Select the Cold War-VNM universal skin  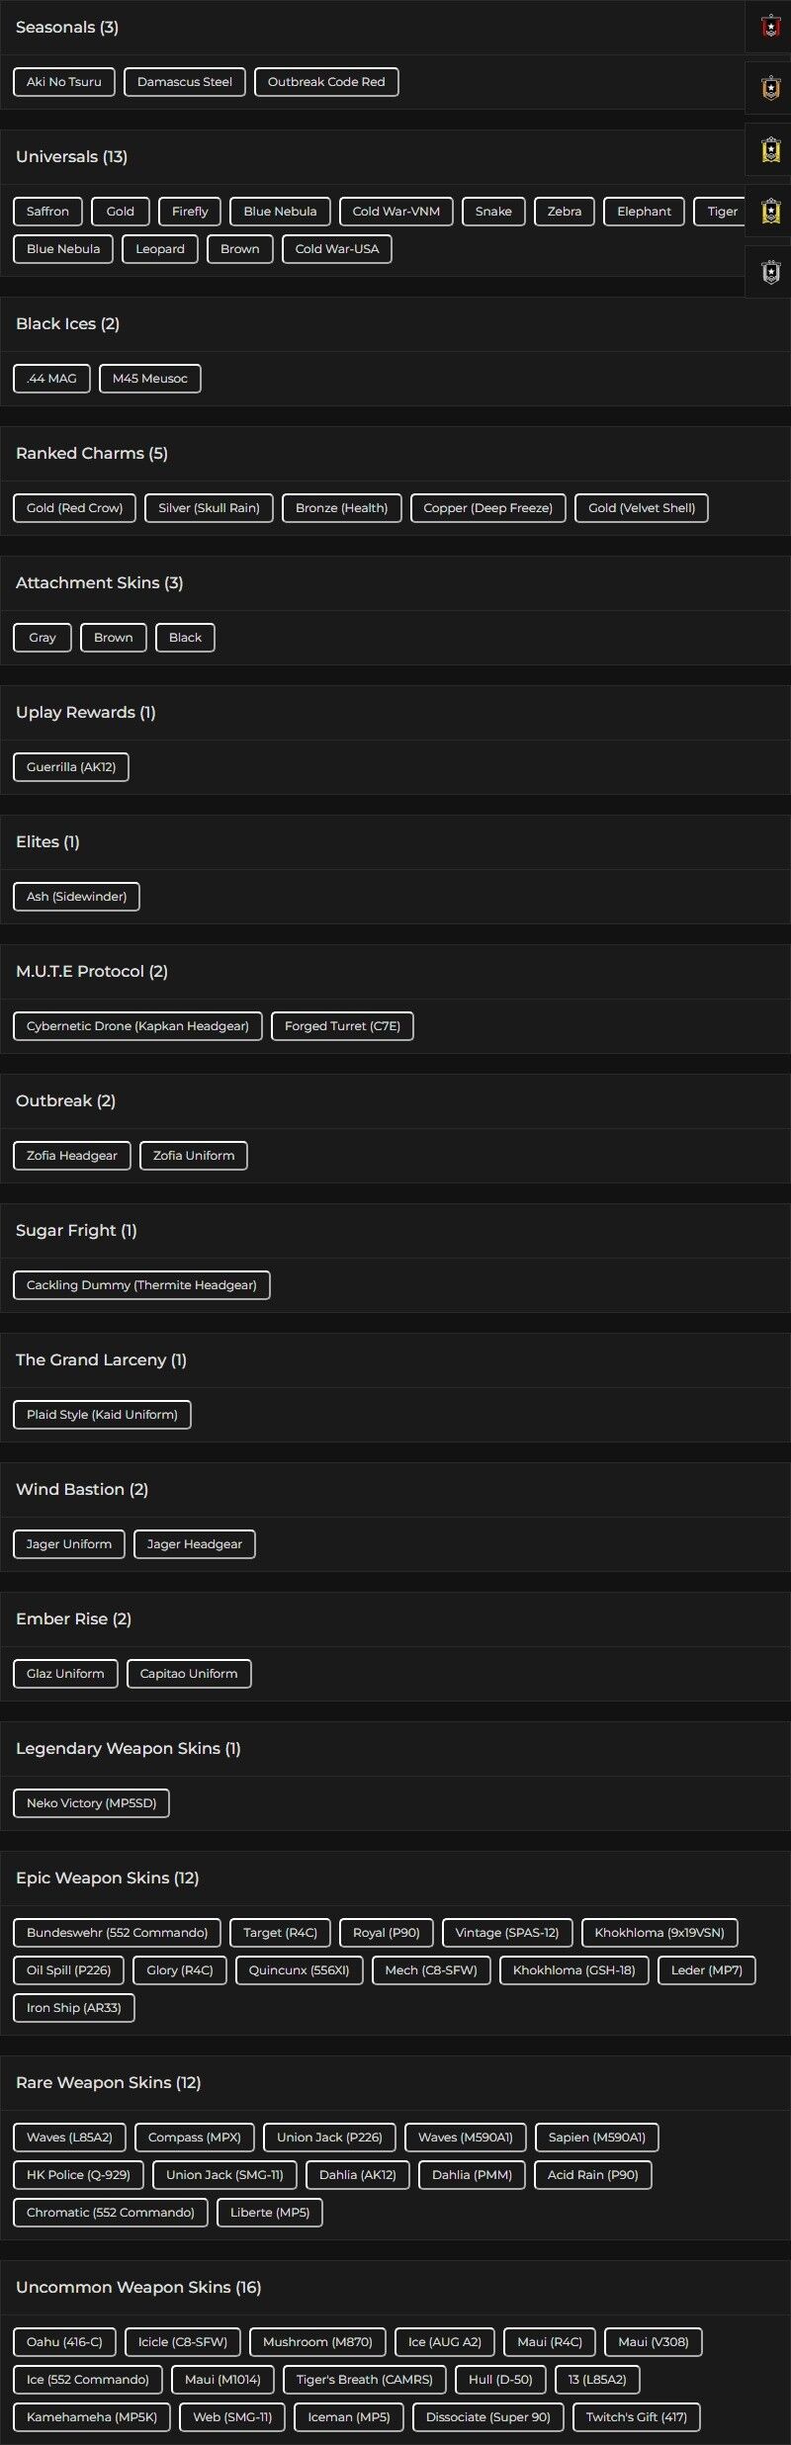coord(395,212)
